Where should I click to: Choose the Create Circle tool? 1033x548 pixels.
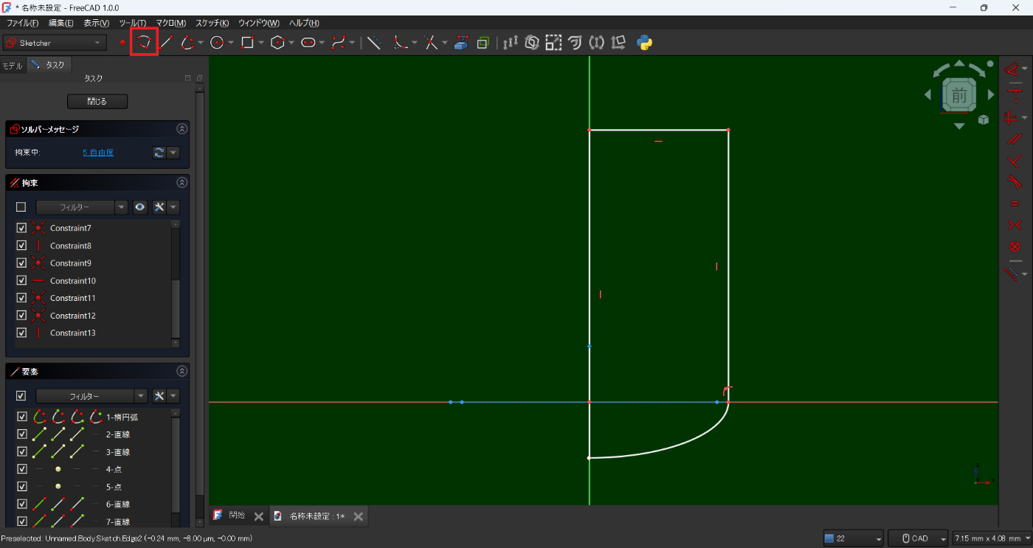point(217,43)
